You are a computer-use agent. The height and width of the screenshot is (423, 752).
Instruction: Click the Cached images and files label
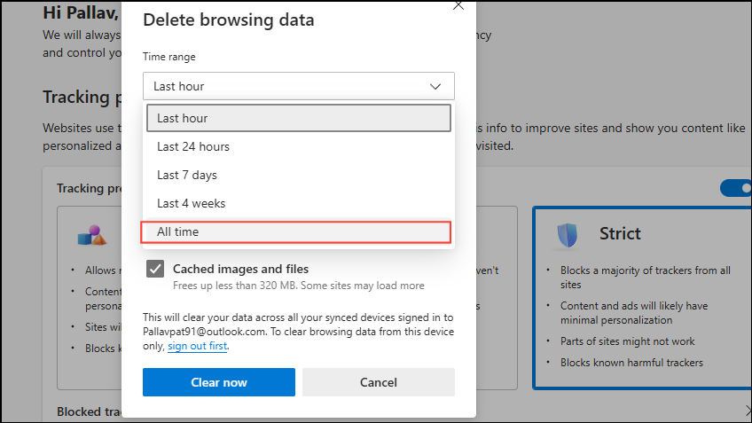240,269
